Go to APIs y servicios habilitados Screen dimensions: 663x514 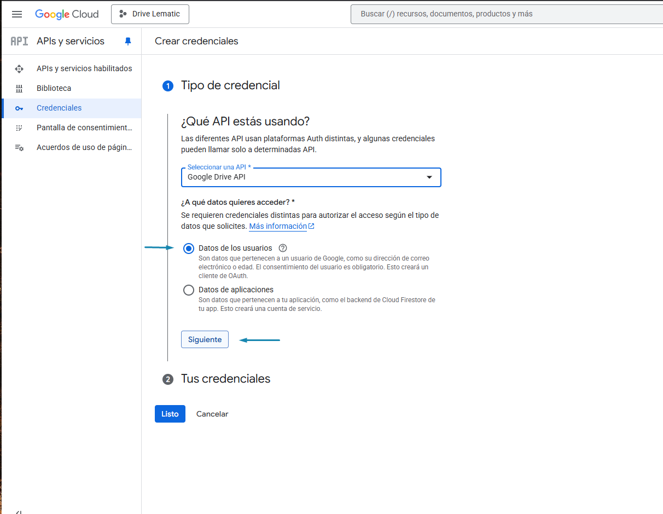[x=84, y=68]
